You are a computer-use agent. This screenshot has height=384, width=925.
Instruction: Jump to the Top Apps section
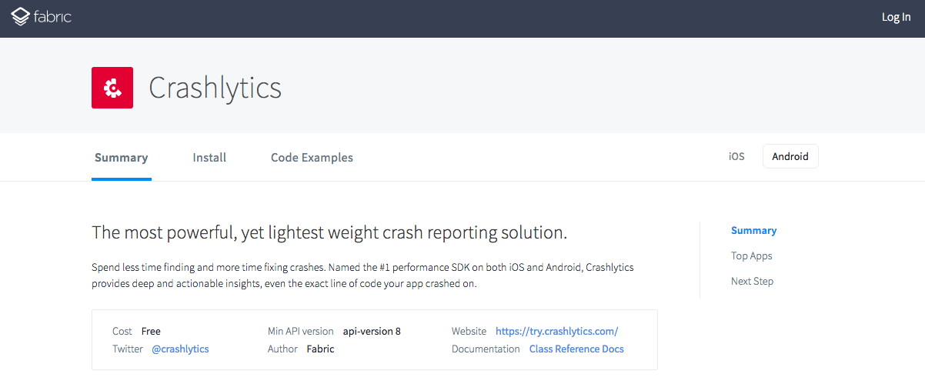tap(751, 255)
